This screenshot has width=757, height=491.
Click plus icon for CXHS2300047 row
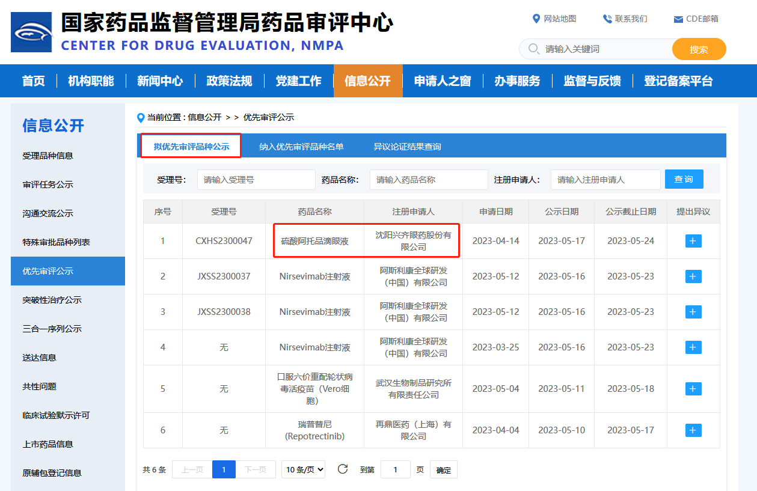[693, 241]
